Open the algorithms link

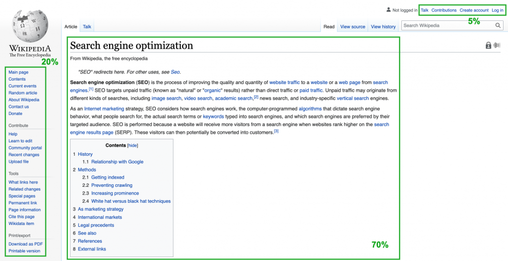(x=310, y=109)
